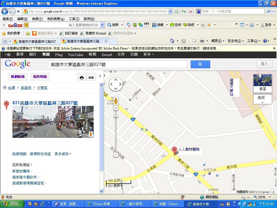The height and width of the screenshot is (208, 277).
Task: Click the map zoom in plus button
Action: pos(116,108)
